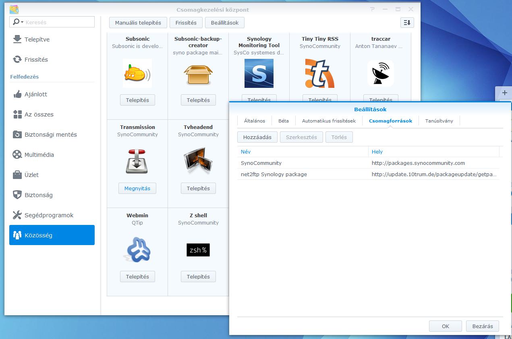This screenshot has height=339, width=512.
Task: Open the traccar satellite dish icon
Action: pyautogui.click(x=381, y=73)
